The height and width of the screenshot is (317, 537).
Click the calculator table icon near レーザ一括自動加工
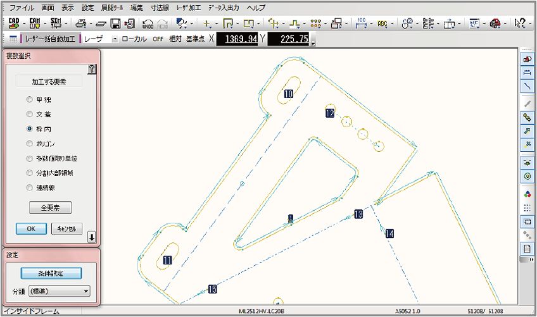point(13,39)
